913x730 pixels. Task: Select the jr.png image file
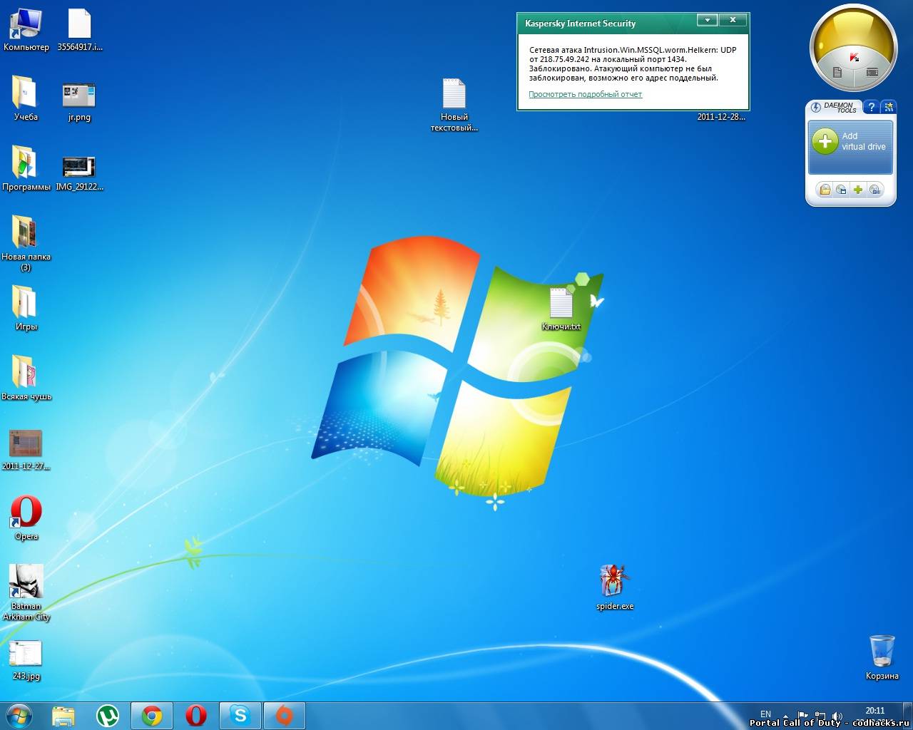[79, 99]
